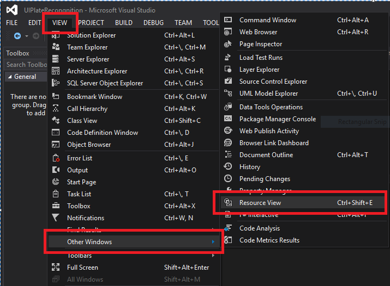Viewport: 390px width, 286px height.
Task: Click the Notifications flag icon
Action: pos(56,217)
